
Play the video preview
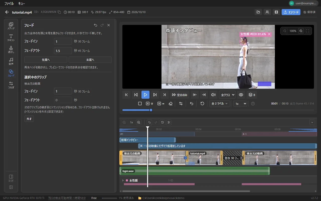tap(145, 95)
